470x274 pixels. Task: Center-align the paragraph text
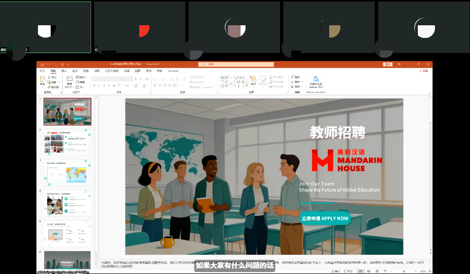coord(160,85)
